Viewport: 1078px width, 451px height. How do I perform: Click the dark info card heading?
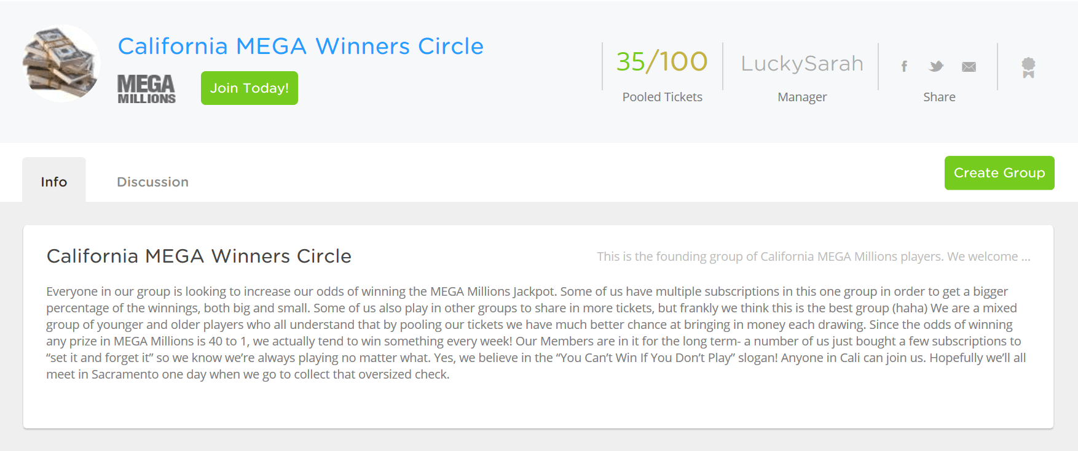pyautogui.click(x=199, y=256)
